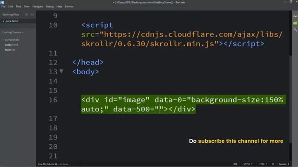Click the id="image" attribute text
Screen dimensions: 298x167
(x=127, y=100)
